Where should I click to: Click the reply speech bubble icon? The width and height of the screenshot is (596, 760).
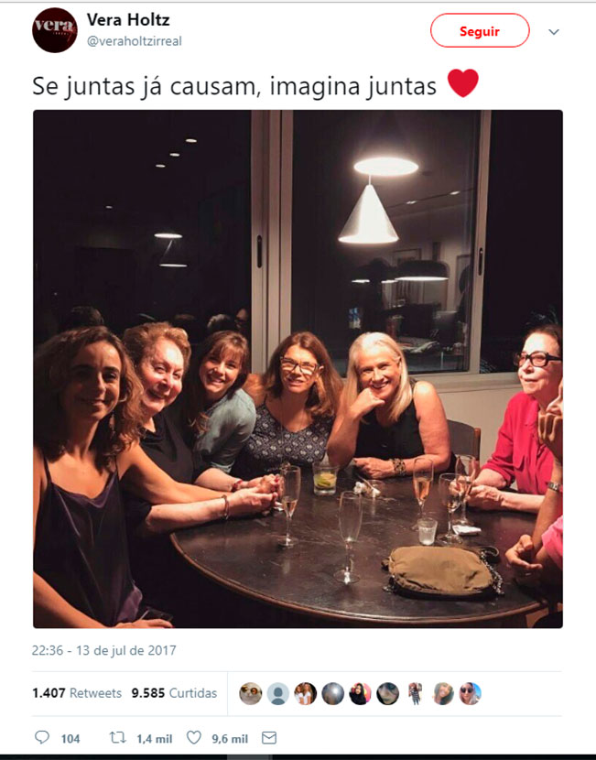click(x=42, y=737)
